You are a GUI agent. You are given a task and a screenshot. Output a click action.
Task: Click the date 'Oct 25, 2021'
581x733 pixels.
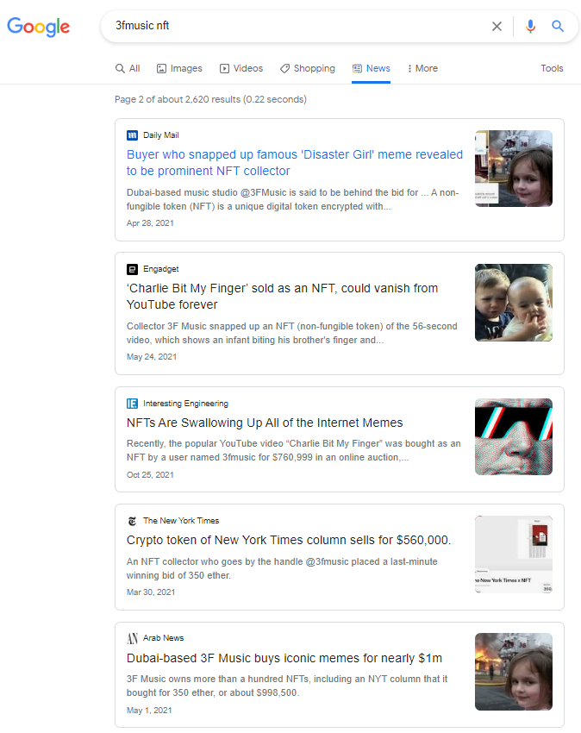[150, 474]
